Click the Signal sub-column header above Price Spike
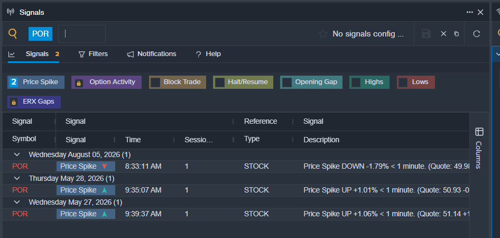This screenshot has width=500, height=238. (x=76, y=140)
